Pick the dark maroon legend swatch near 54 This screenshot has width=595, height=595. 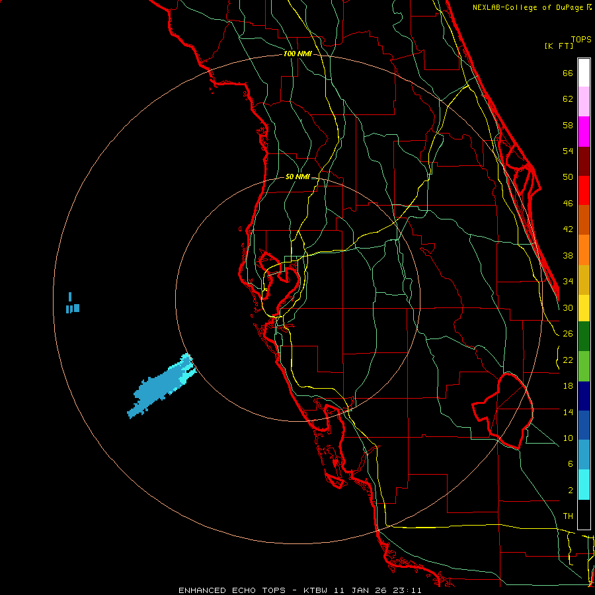584,161
